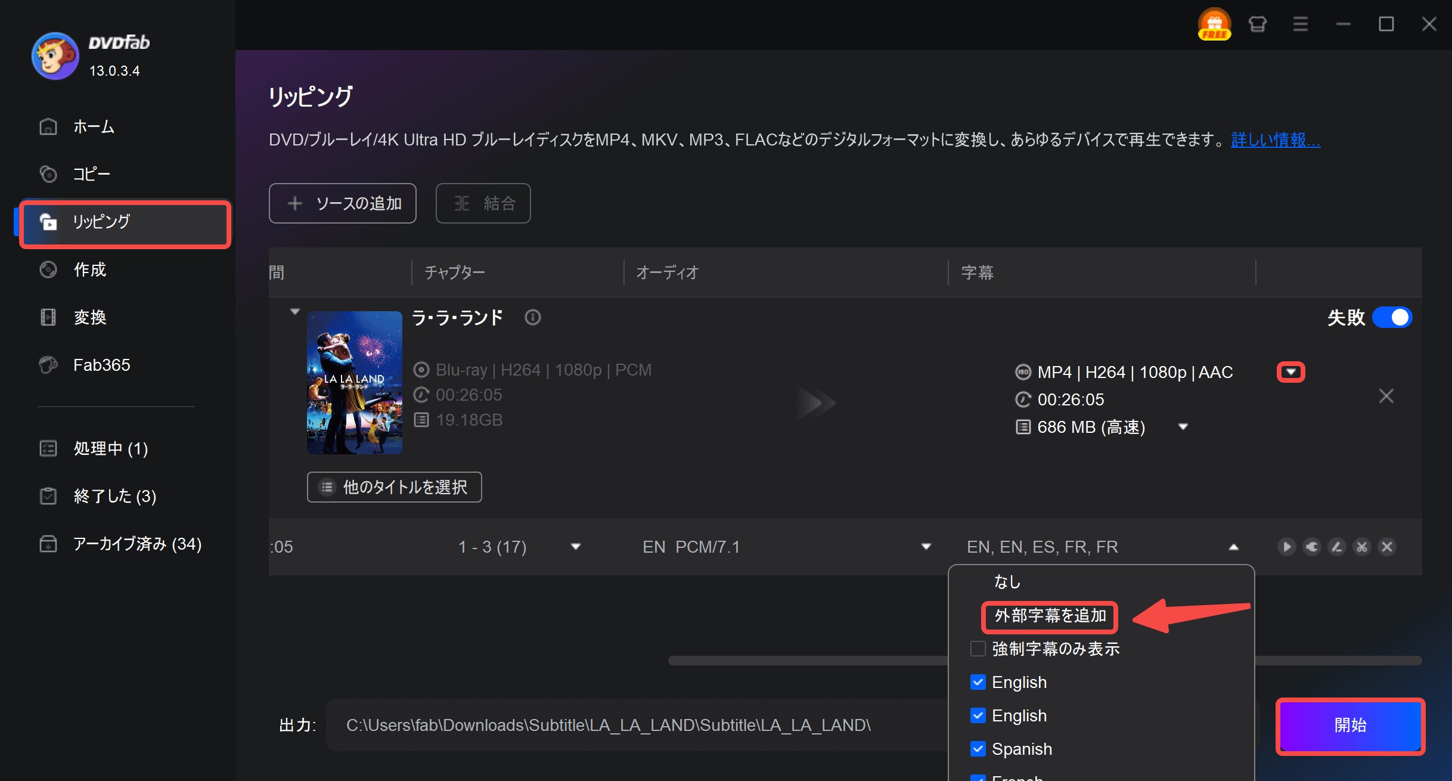Choose 外部字幕を追加 in subtitle menu
Screen dimensions: 1452x781
pos(1050,616)
